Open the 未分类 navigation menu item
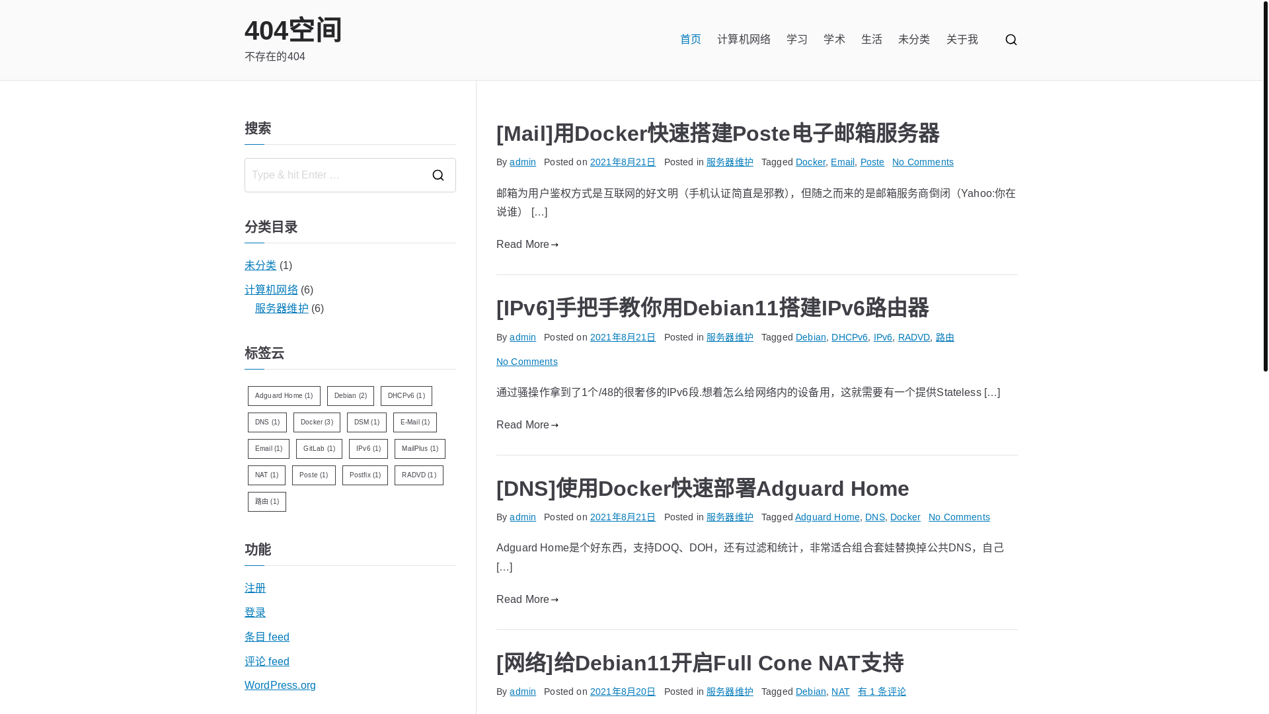 [913, 40]
